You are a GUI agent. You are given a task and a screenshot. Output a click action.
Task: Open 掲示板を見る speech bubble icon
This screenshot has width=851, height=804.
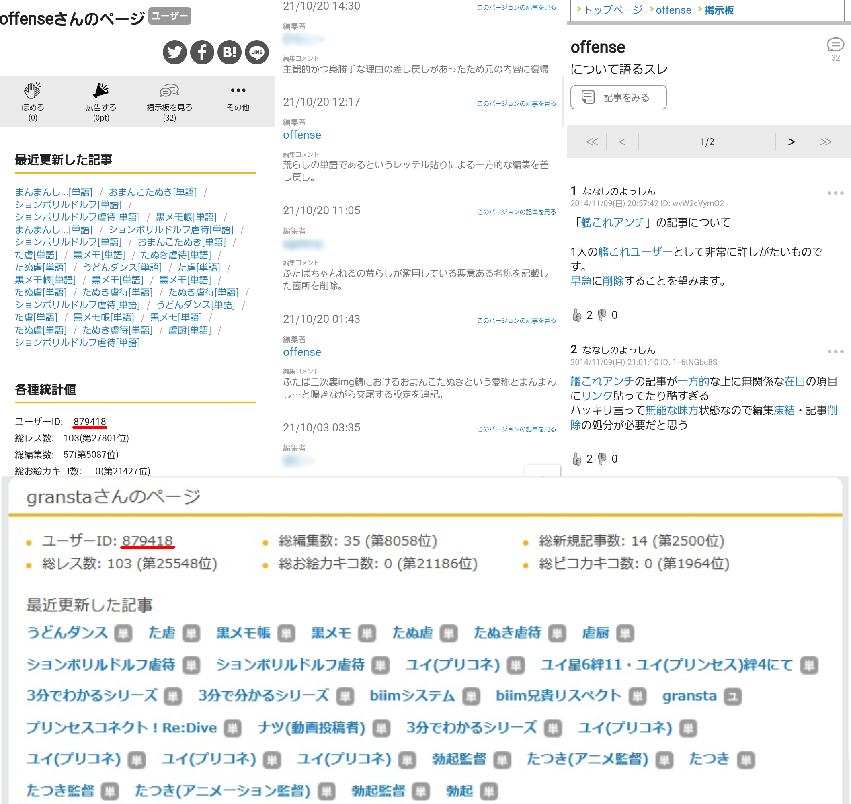tap(169, 90)
